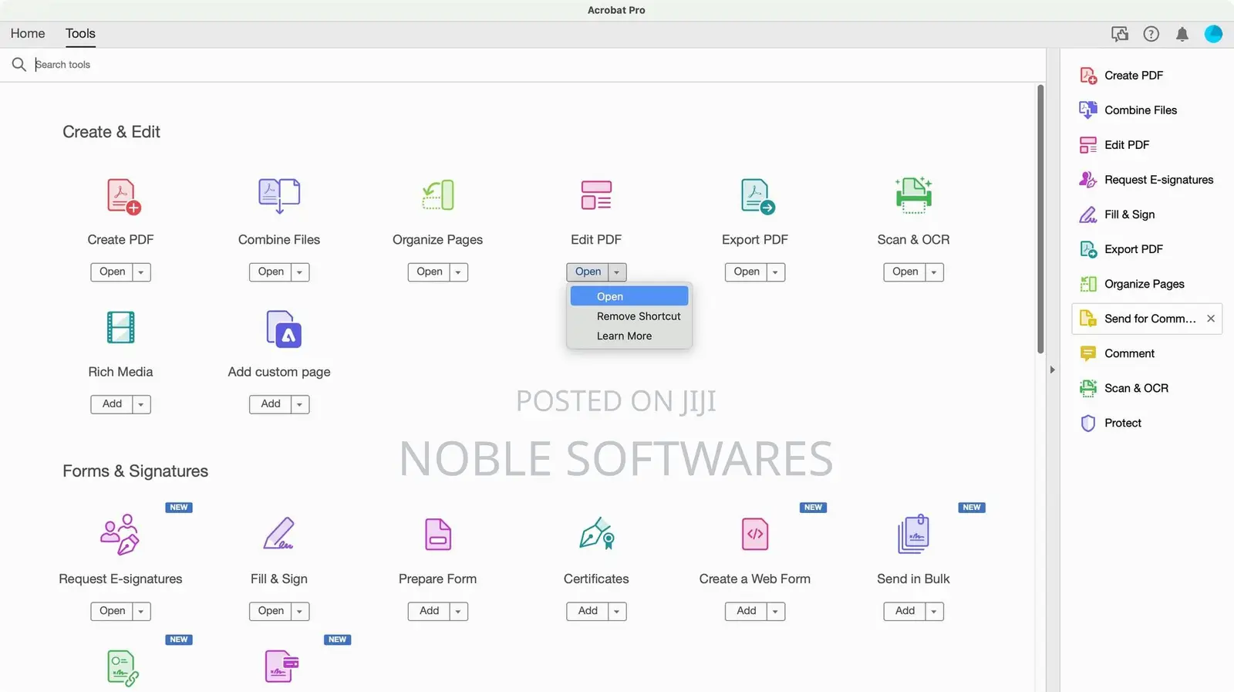Click Open button under Export PDF

pos(747,272)
